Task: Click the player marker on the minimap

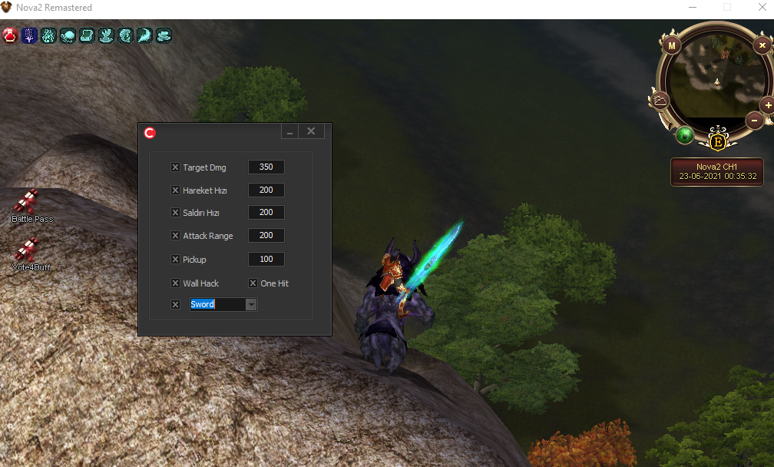Action: pyautogui.click(x=716, y=82)
